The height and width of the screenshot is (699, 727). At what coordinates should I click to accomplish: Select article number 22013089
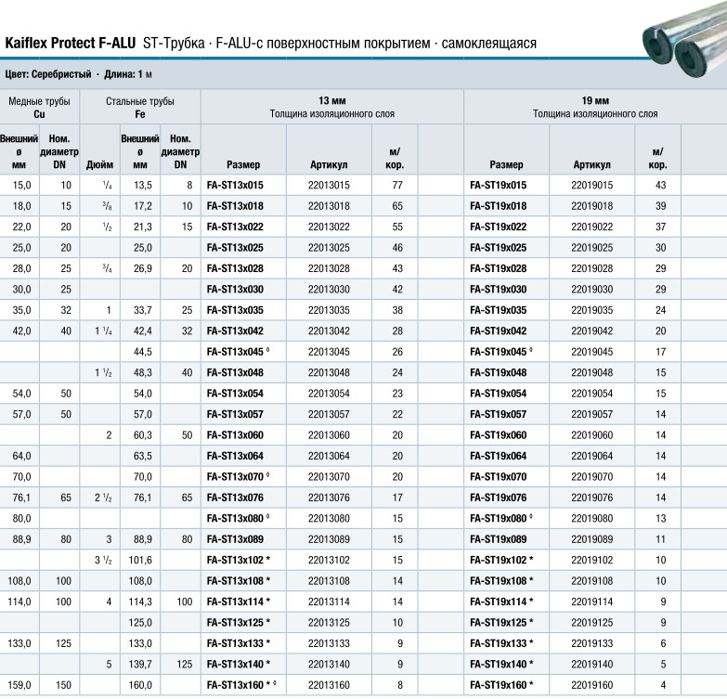point(329,539)
